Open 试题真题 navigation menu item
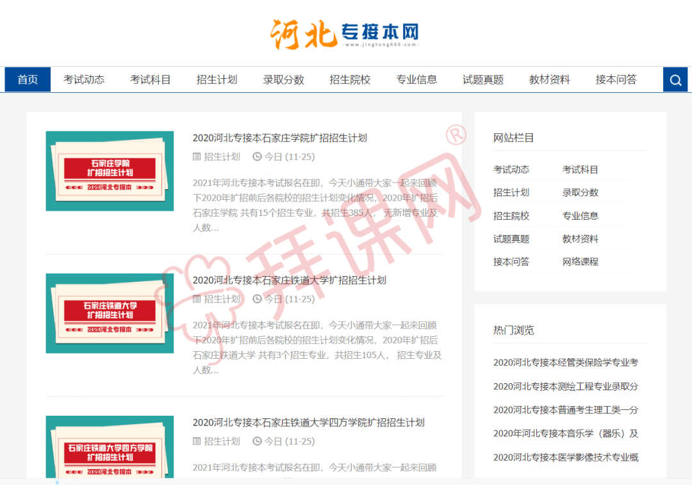This screenshot has height=485, width=692. click(x=483, y=80)
